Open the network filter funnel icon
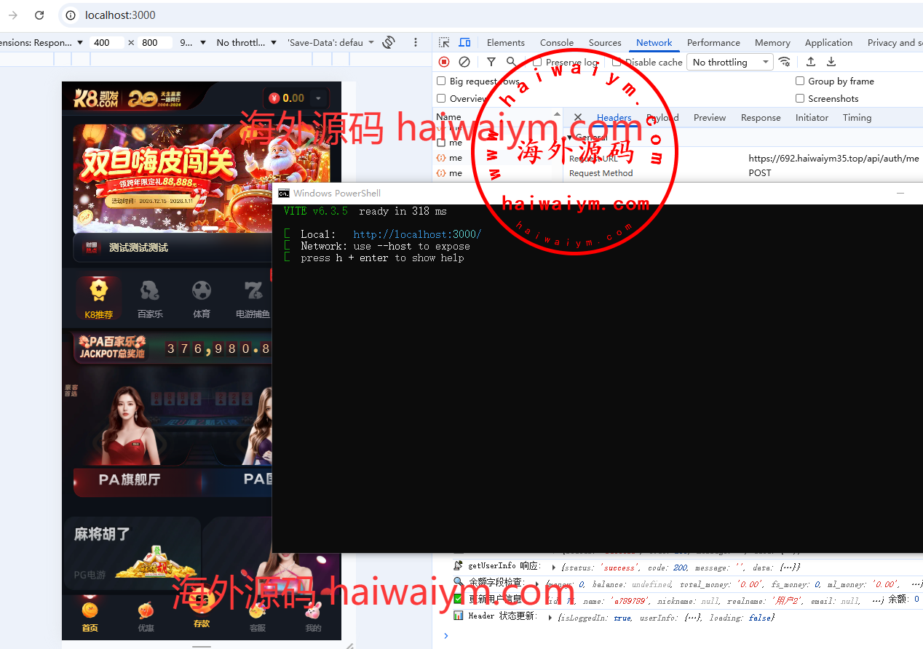 pos(491,63)
